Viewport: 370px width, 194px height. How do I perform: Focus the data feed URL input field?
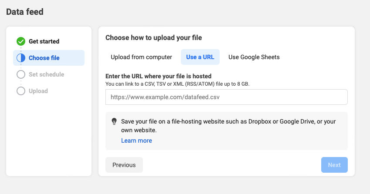pyautogui.click(x=226, y=97)
